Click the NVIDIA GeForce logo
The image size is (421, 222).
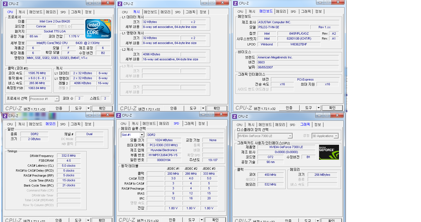[329, 152]
